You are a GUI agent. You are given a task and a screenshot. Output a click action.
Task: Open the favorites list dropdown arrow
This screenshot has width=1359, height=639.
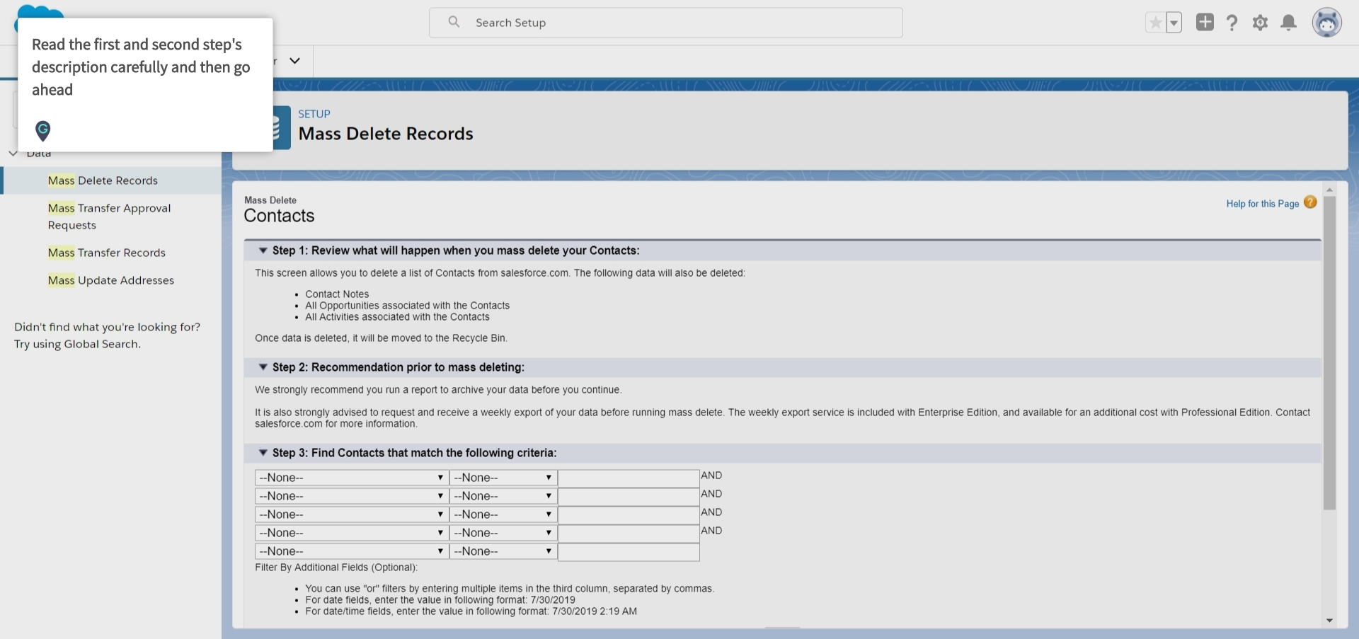[1174, 22]
